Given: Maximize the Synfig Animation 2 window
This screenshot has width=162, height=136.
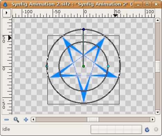Looking at the screenshot, I should pyautogui.click(x=147, y=4).
